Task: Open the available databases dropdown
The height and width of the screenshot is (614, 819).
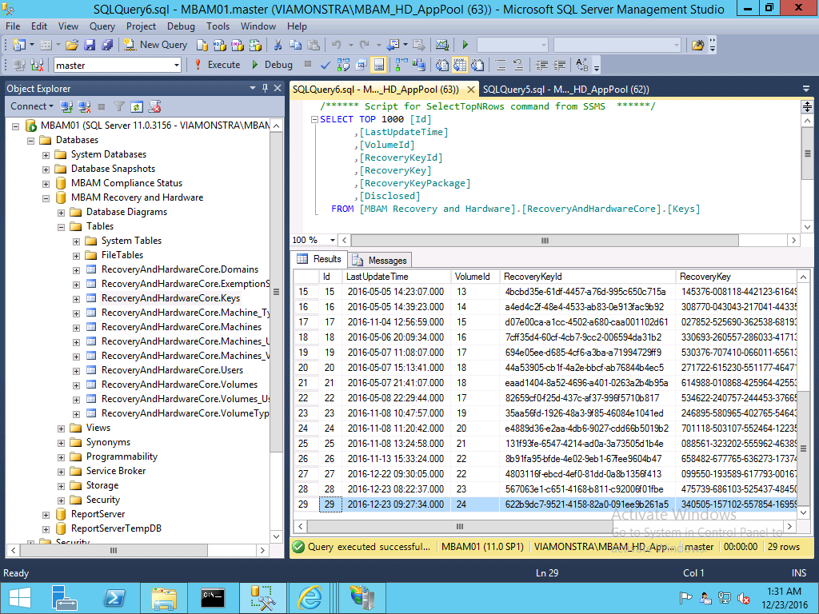Action: point(177,66)
